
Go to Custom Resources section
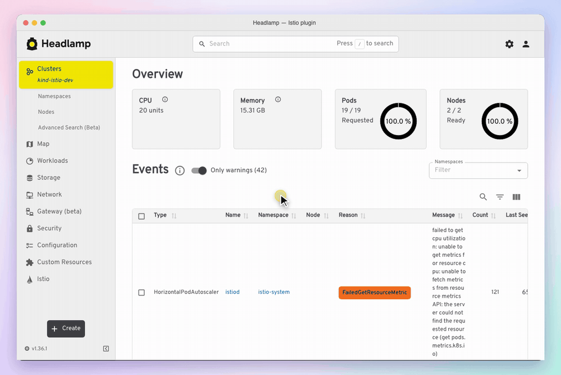point(65,262)
